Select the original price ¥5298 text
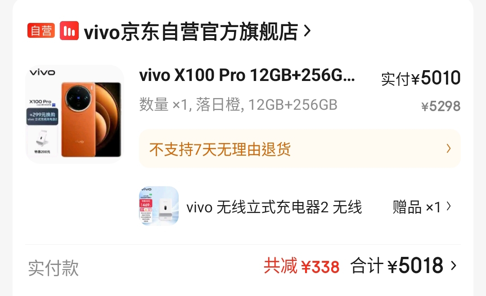 click(441, 106)
